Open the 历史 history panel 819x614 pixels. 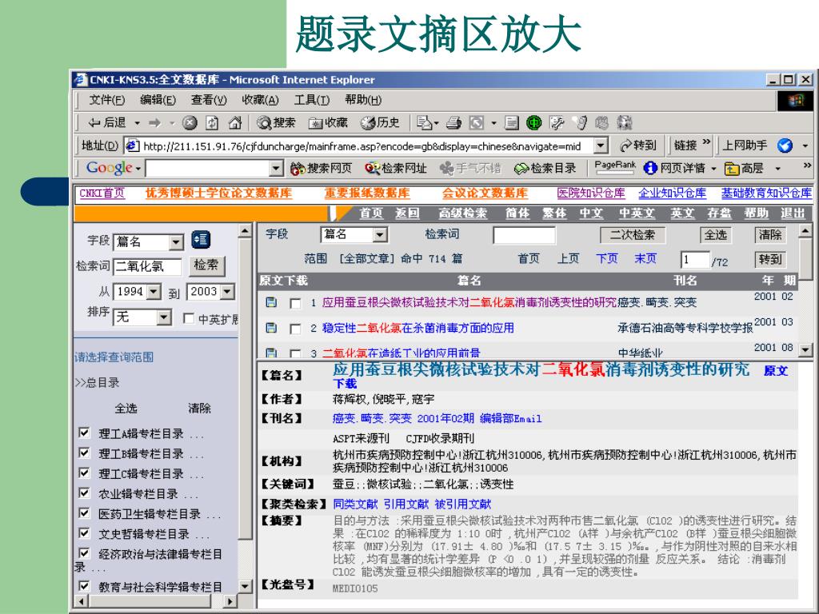tap(380, 123)
